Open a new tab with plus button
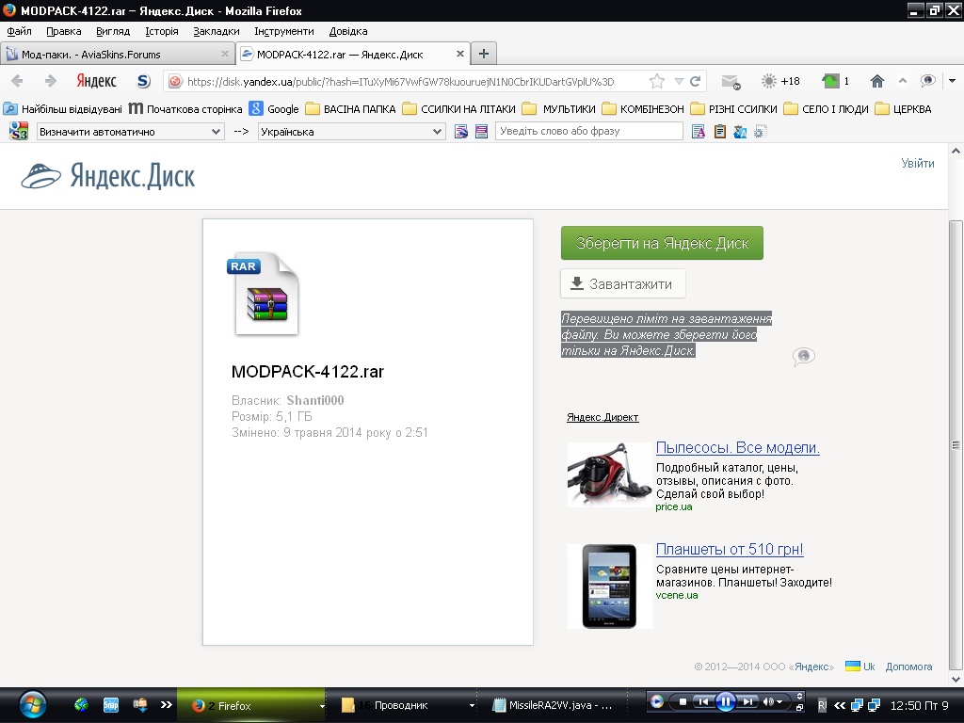This screenshot has height=723, width=964. tap(484, 54)
